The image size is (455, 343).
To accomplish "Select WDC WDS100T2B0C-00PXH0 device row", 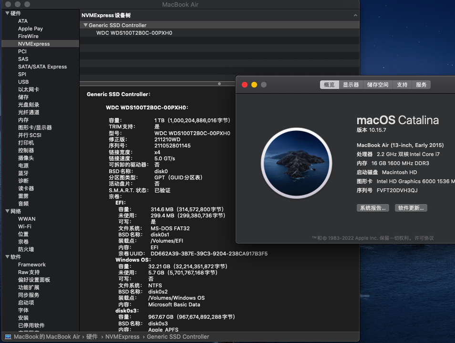I will 219,33.
